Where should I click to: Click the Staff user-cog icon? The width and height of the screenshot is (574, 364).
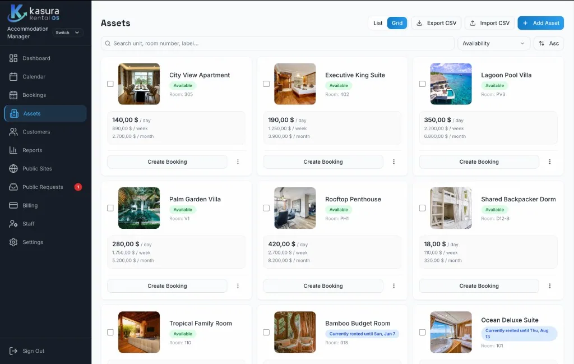[13, 224]
